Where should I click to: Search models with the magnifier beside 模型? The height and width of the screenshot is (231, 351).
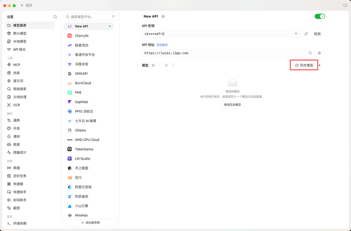pos(166,66)
